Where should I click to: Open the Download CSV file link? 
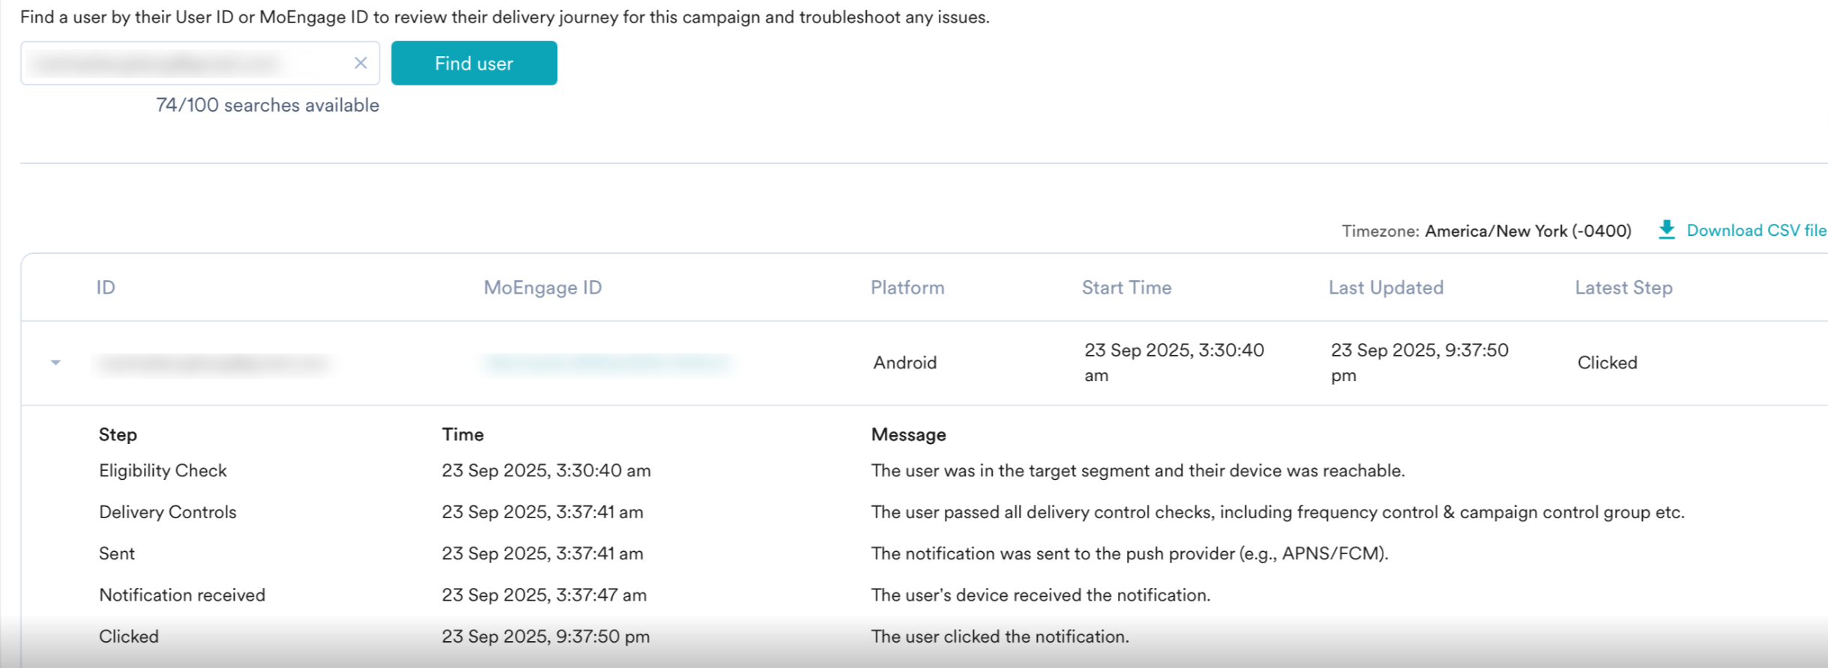pyautogui.click(x=1756, y=230)
